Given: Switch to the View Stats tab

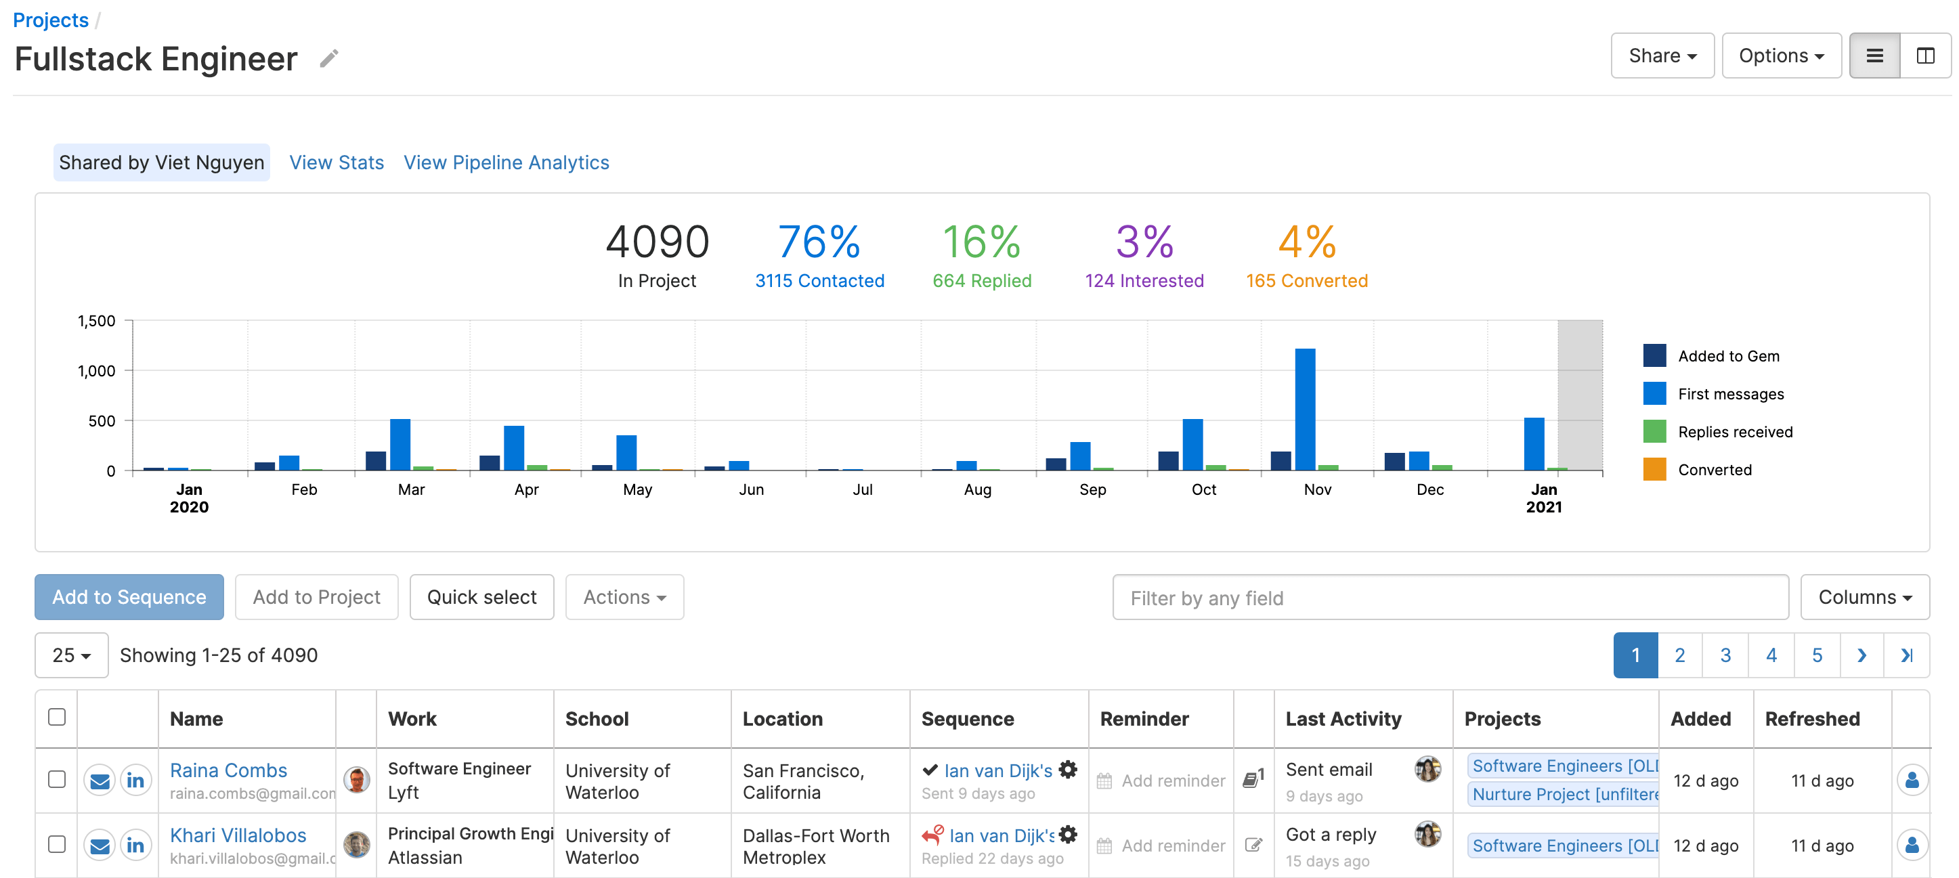Looking at the screenshot, I should pos(336,162).
